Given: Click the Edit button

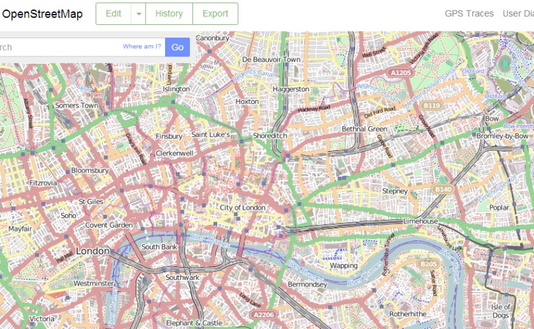Looking at the screenshot, I should [113, 13].
